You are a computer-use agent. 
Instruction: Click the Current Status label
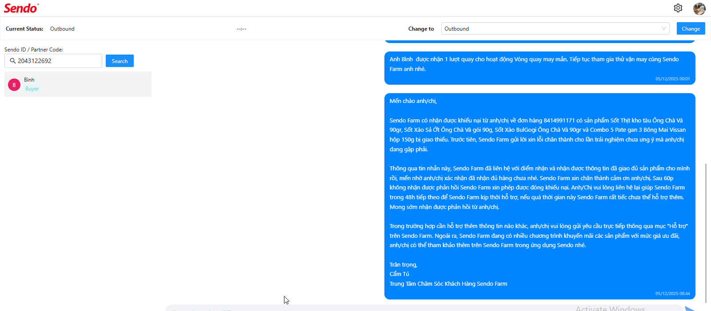point(24,29)
